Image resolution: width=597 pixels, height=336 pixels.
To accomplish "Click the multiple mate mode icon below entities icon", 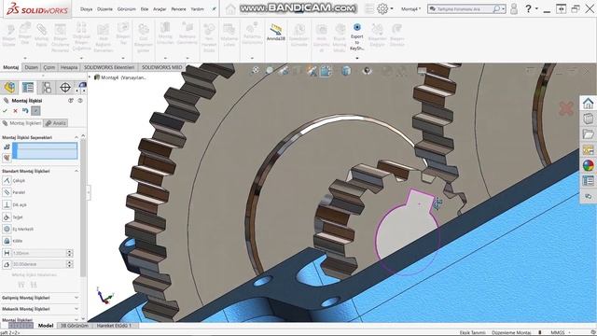I will 7,158.
